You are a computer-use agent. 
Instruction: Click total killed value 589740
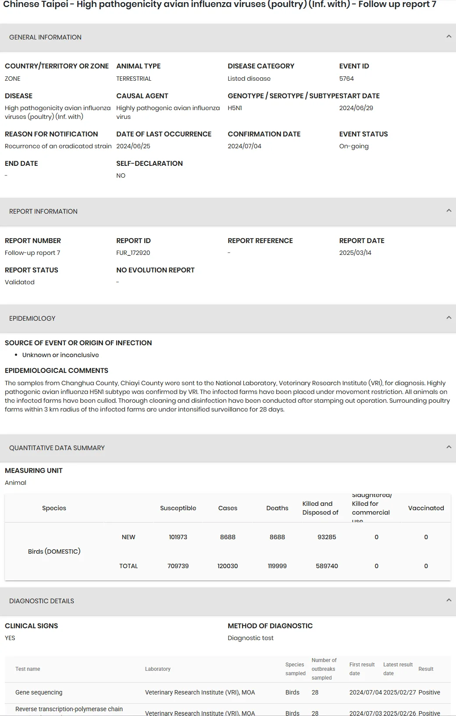pos(327,566)
